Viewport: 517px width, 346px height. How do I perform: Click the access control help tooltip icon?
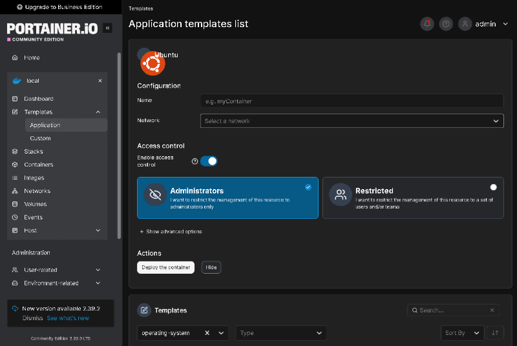[195, 161]
